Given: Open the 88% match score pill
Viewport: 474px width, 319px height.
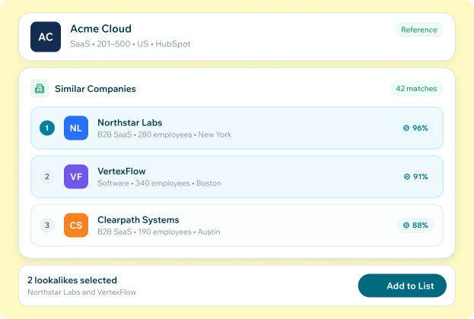Looking at the screenshot, I should [415, 225].
